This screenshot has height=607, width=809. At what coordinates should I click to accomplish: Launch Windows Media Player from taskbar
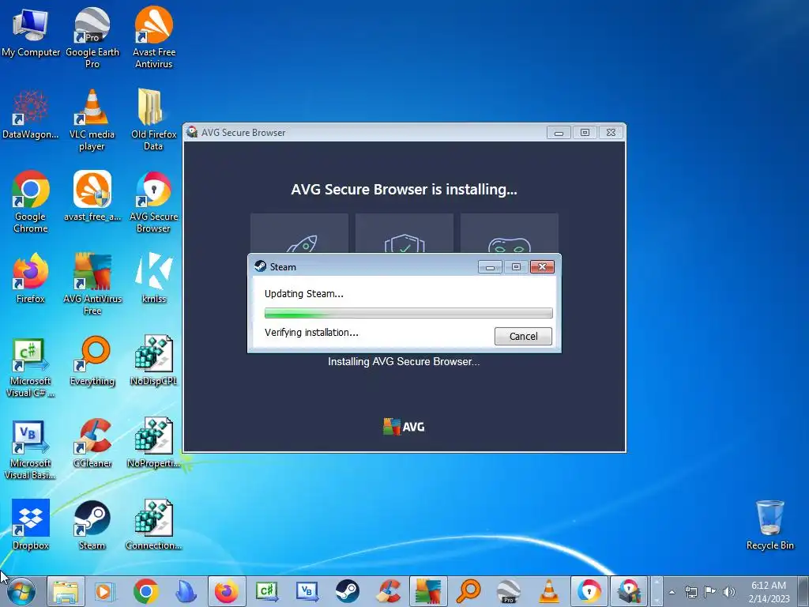[105, 591]
